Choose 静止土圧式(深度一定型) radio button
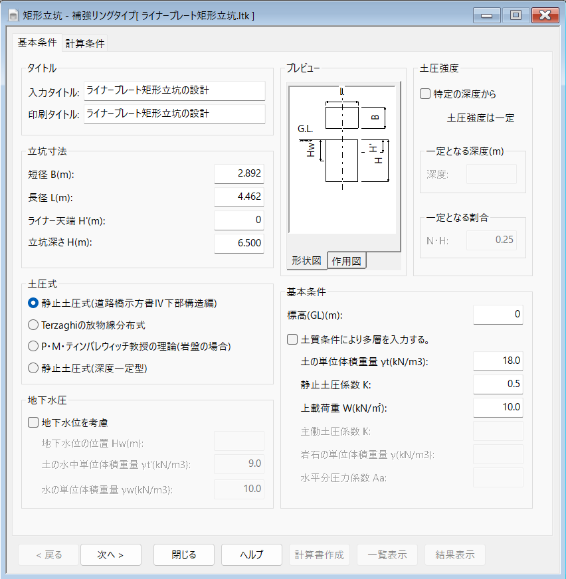 coord(33,367)
